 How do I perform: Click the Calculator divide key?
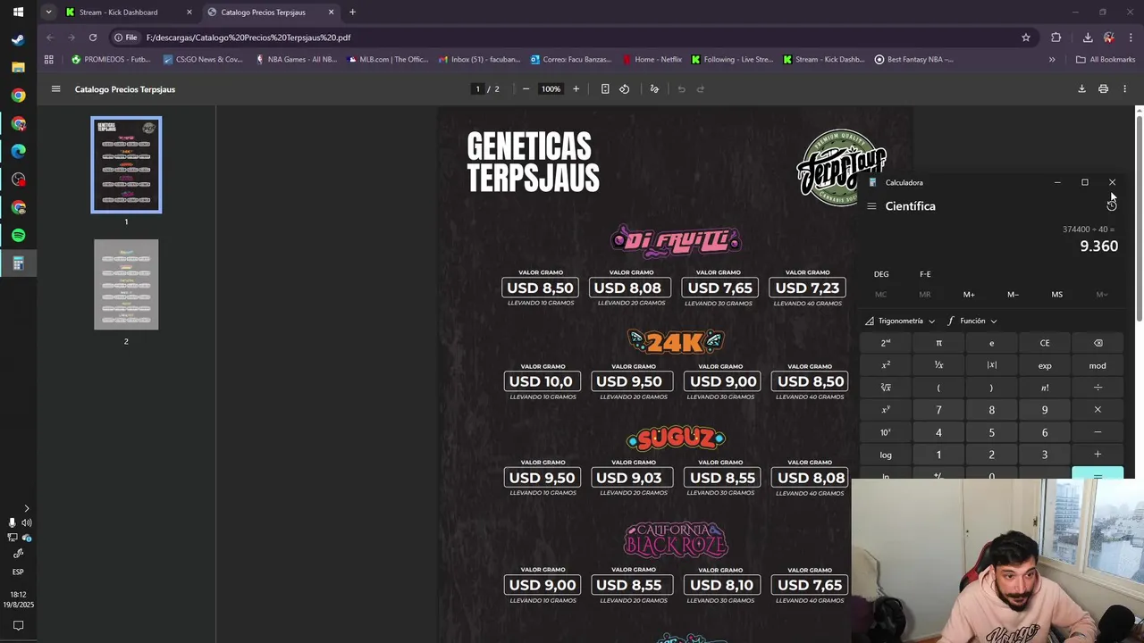pos(1098,388)
